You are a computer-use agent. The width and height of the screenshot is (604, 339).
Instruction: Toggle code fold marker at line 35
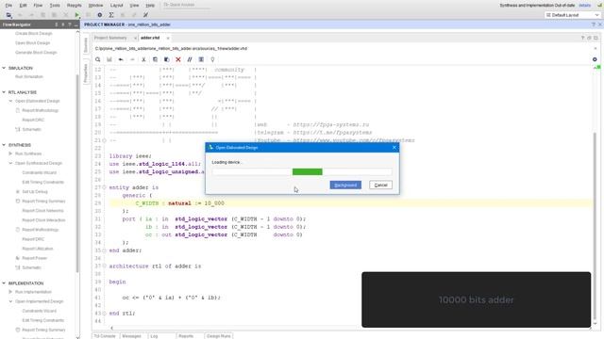pos(104,250)
